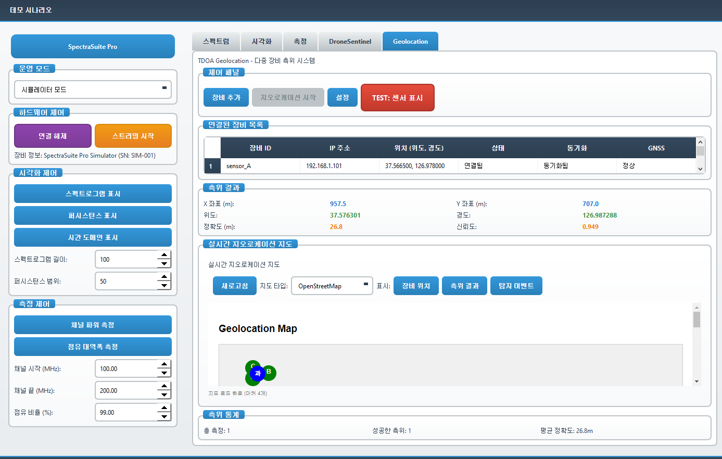The width and height of the screenshot is (722, 459).
Task: Increase 스펙트로그램 길이 with up arrow
Action: pyautogui.click(x=164, y=255)
